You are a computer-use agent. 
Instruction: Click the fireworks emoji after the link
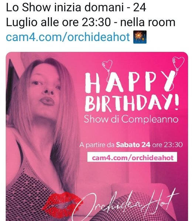[140, 37]
